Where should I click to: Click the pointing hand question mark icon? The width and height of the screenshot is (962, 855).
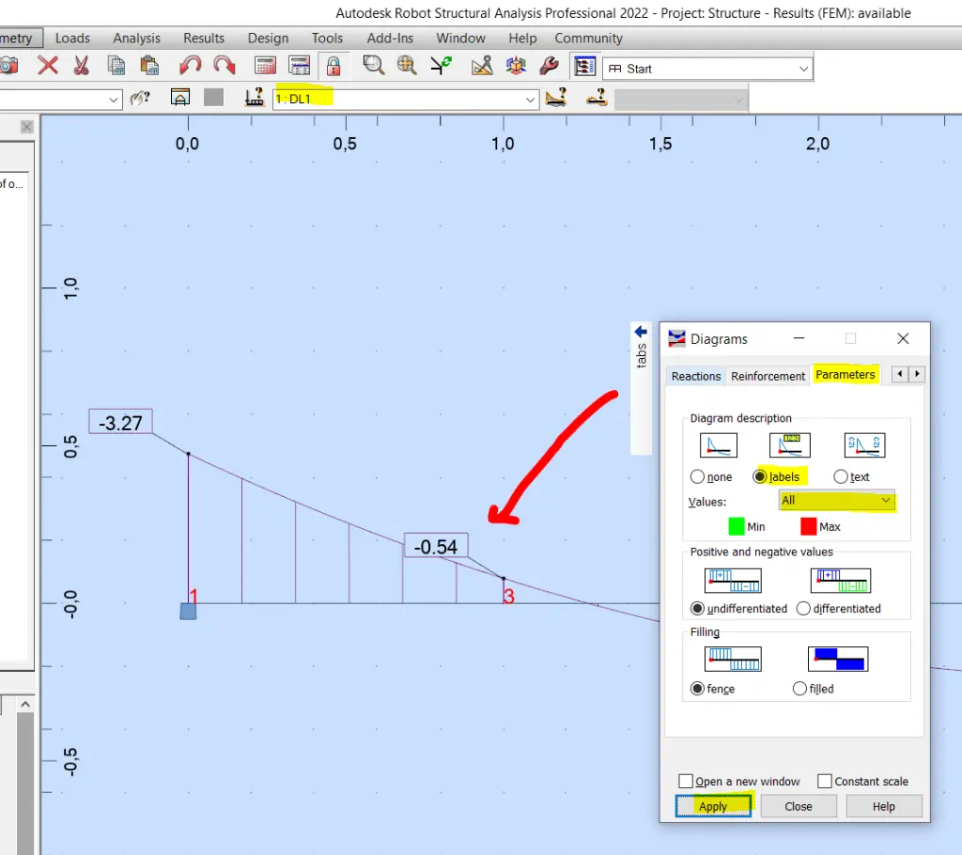point(140,98)
